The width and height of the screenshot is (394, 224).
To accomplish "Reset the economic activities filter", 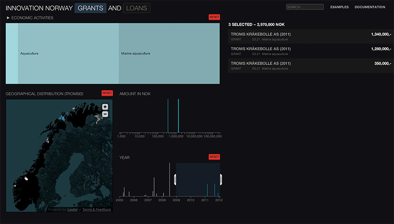I will [x=214, y=17].
